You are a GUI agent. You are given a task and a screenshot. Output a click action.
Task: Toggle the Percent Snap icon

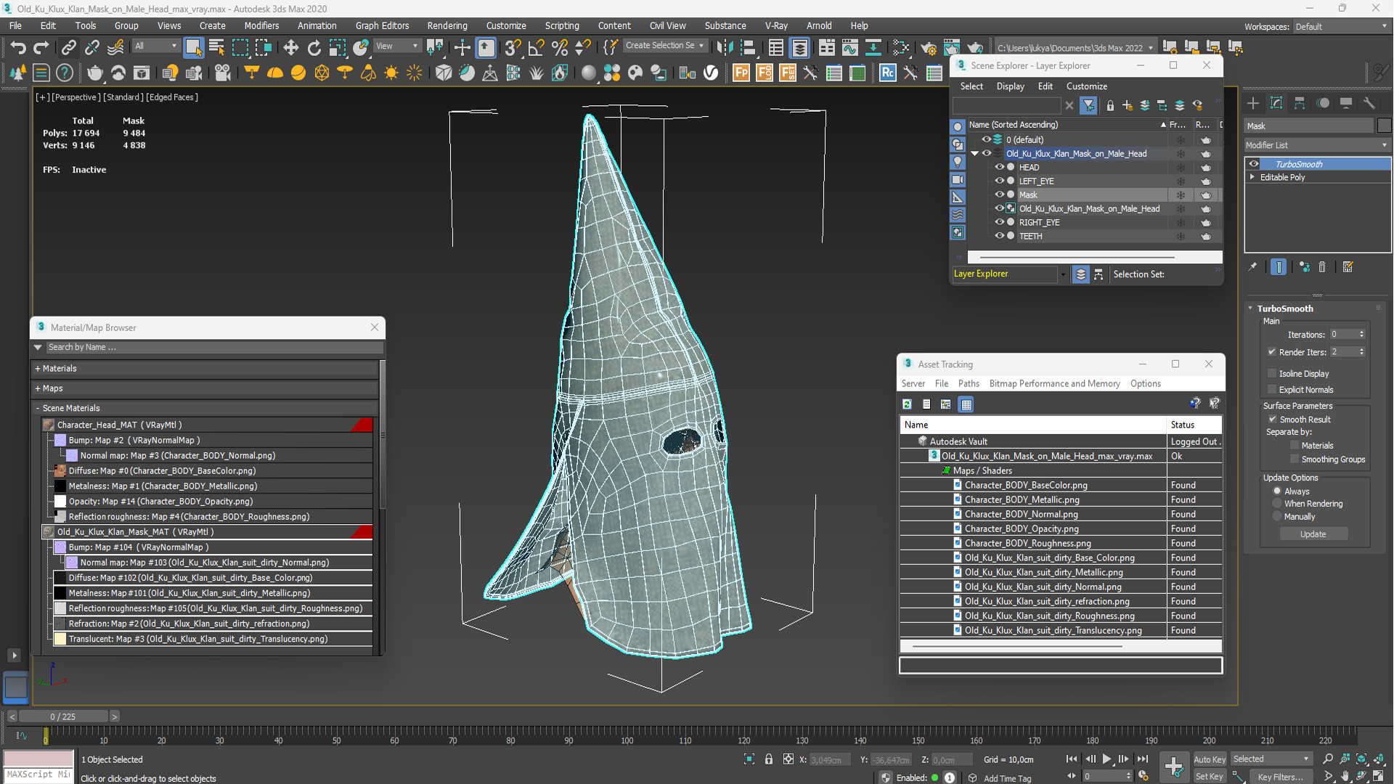[x=559, y=48]
